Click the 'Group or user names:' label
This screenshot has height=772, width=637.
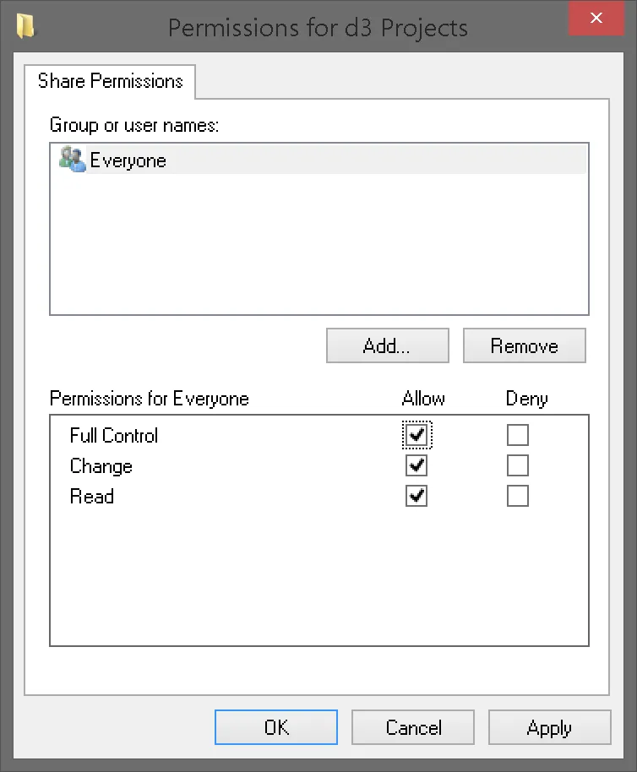tap(133, 125)
